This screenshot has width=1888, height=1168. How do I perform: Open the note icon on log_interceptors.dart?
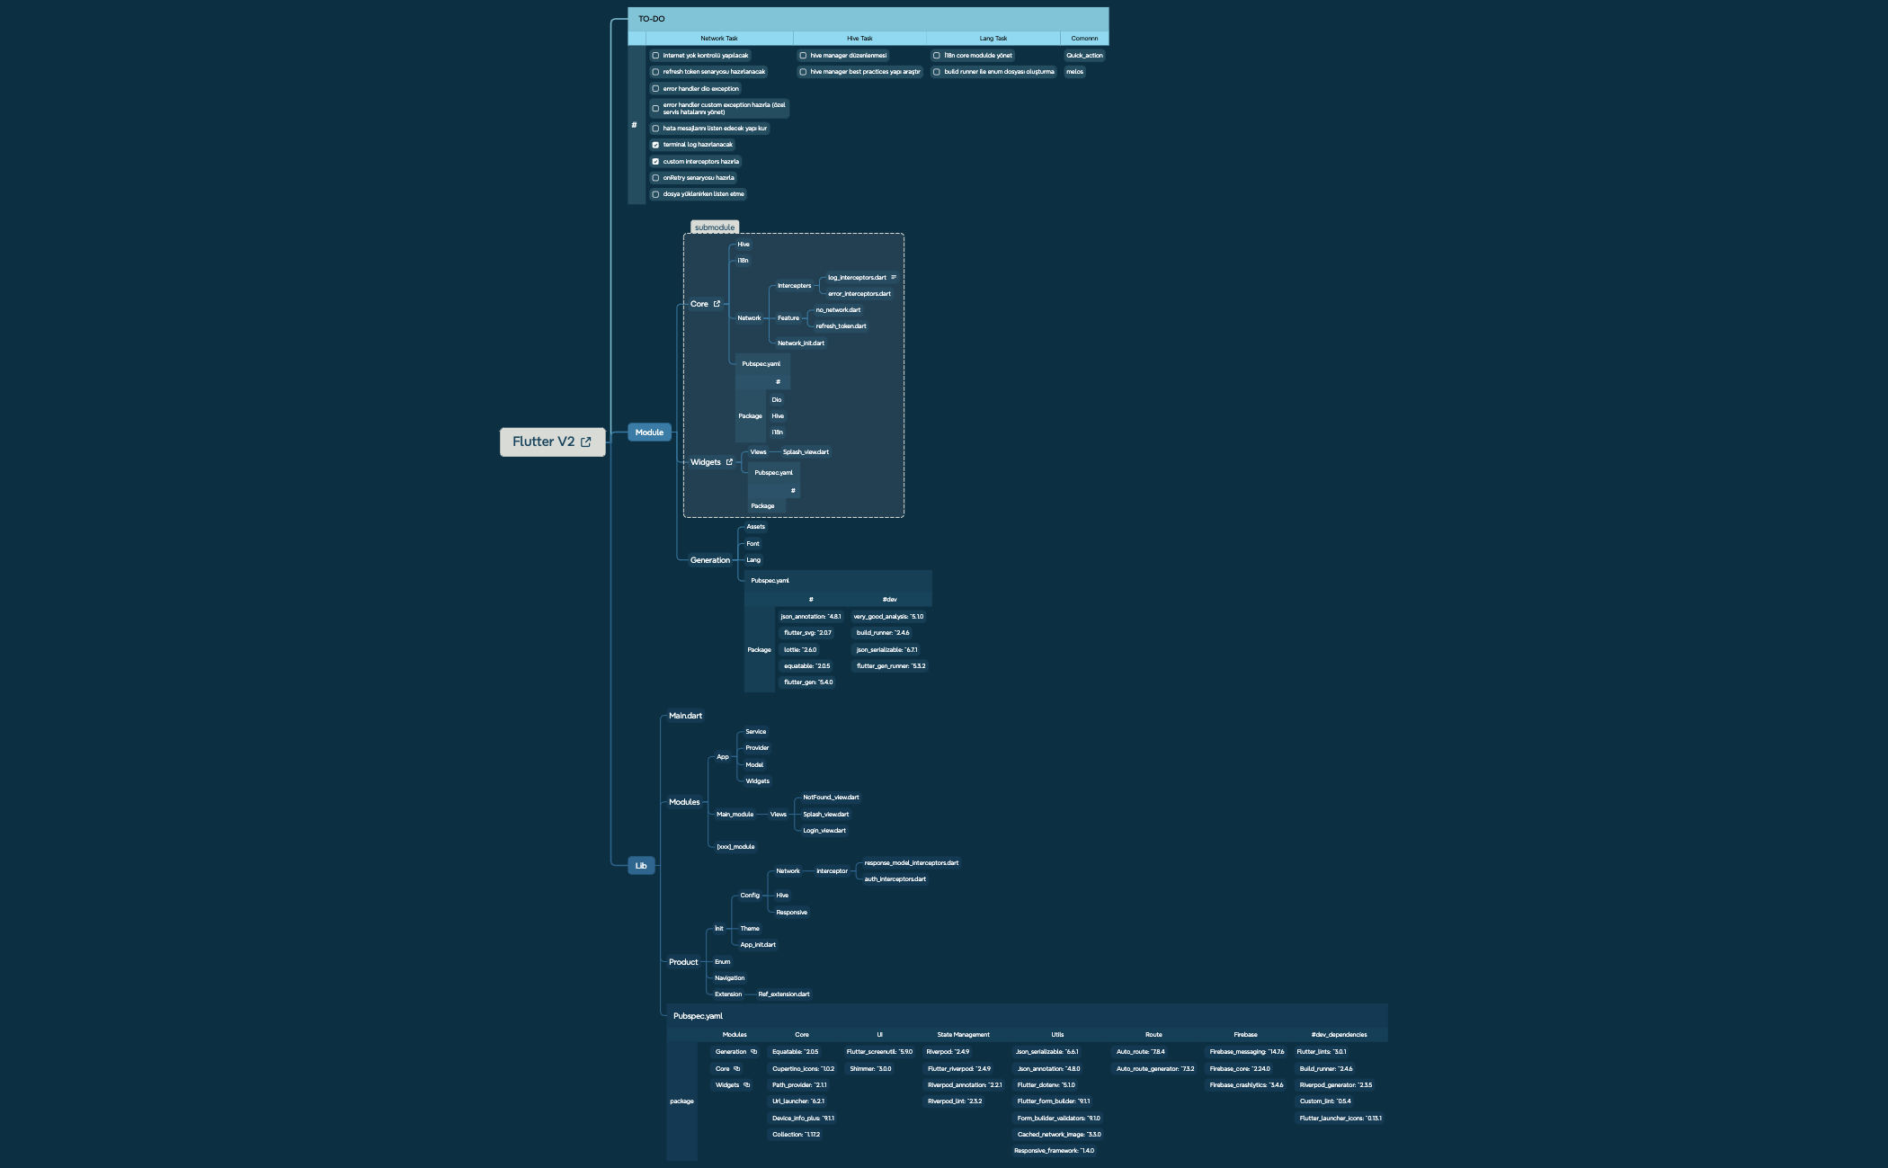click(x=894, y=277)
